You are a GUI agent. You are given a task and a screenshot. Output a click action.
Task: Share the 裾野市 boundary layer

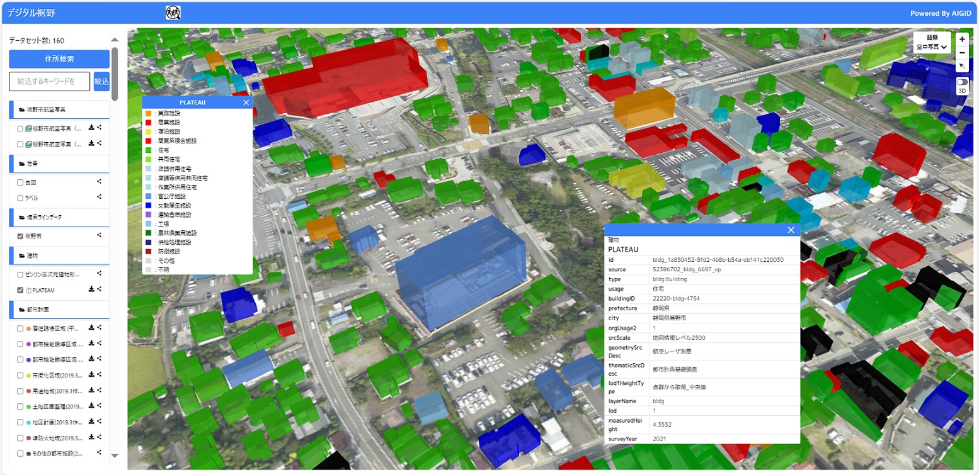click(x=100, y=235)
